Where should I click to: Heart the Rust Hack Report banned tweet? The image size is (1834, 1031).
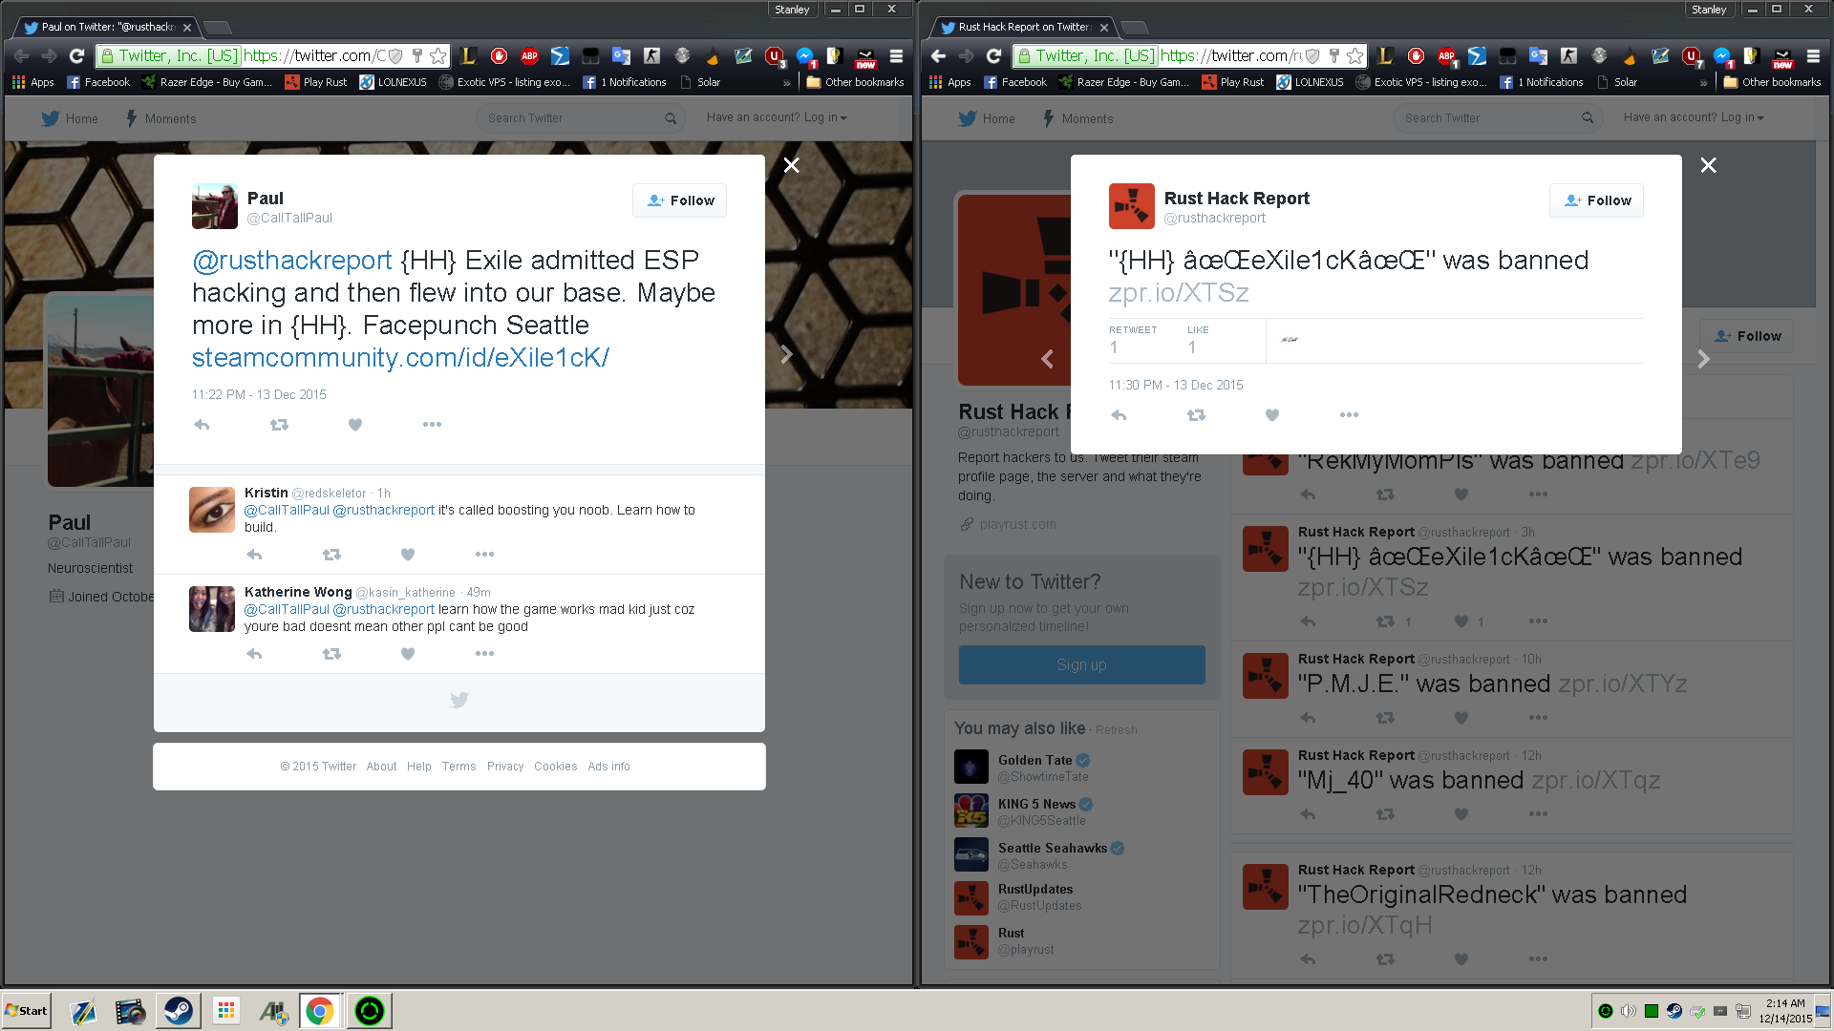click(1272, 415)
